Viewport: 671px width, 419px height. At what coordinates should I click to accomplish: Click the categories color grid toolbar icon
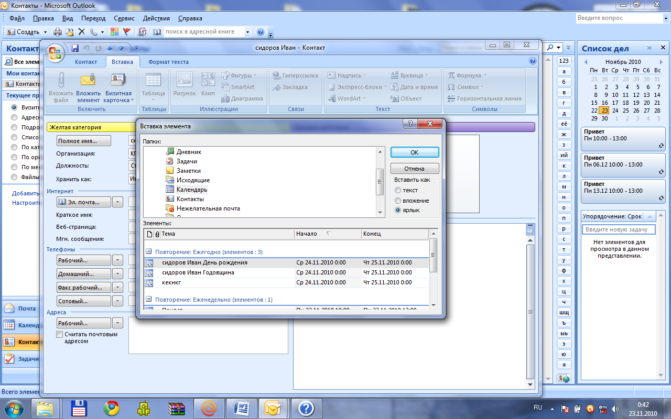pyautogui.click(x=114, y=32)
